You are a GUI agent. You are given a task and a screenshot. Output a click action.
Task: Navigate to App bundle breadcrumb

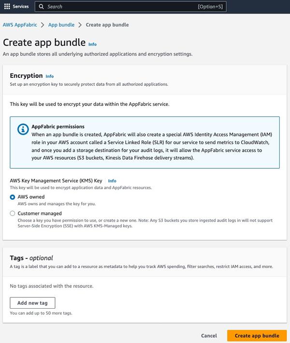[x=61, y=25]
